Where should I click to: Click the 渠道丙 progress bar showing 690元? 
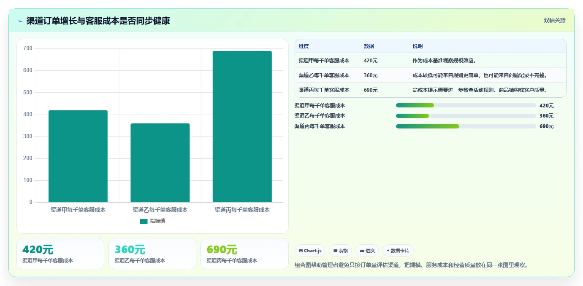(466, 126)
